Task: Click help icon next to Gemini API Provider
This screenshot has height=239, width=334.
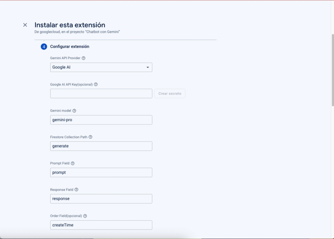Action: click(x=83, y=58)
